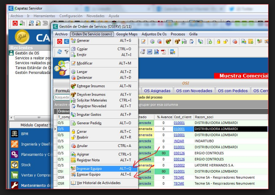275x195 pixels.
Task: Click the filter funnel icon in OSERV toolbar
Action: point(67,52)
